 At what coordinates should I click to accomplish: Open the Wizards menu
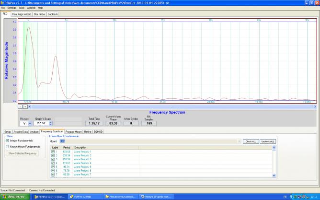point(31,8)
